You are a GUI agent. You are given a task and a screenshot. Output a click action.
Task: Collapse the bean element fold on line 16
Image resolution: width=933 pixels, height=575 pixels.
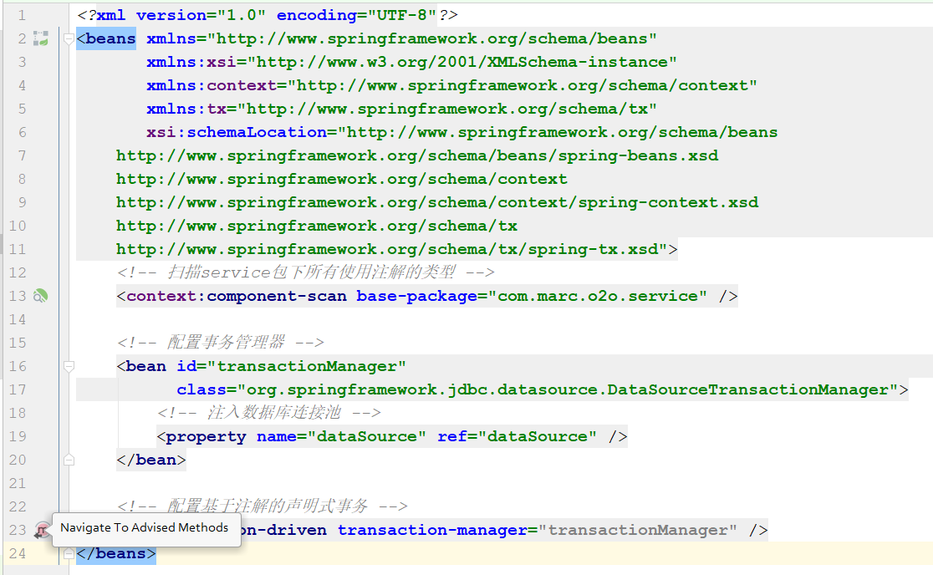69,366
